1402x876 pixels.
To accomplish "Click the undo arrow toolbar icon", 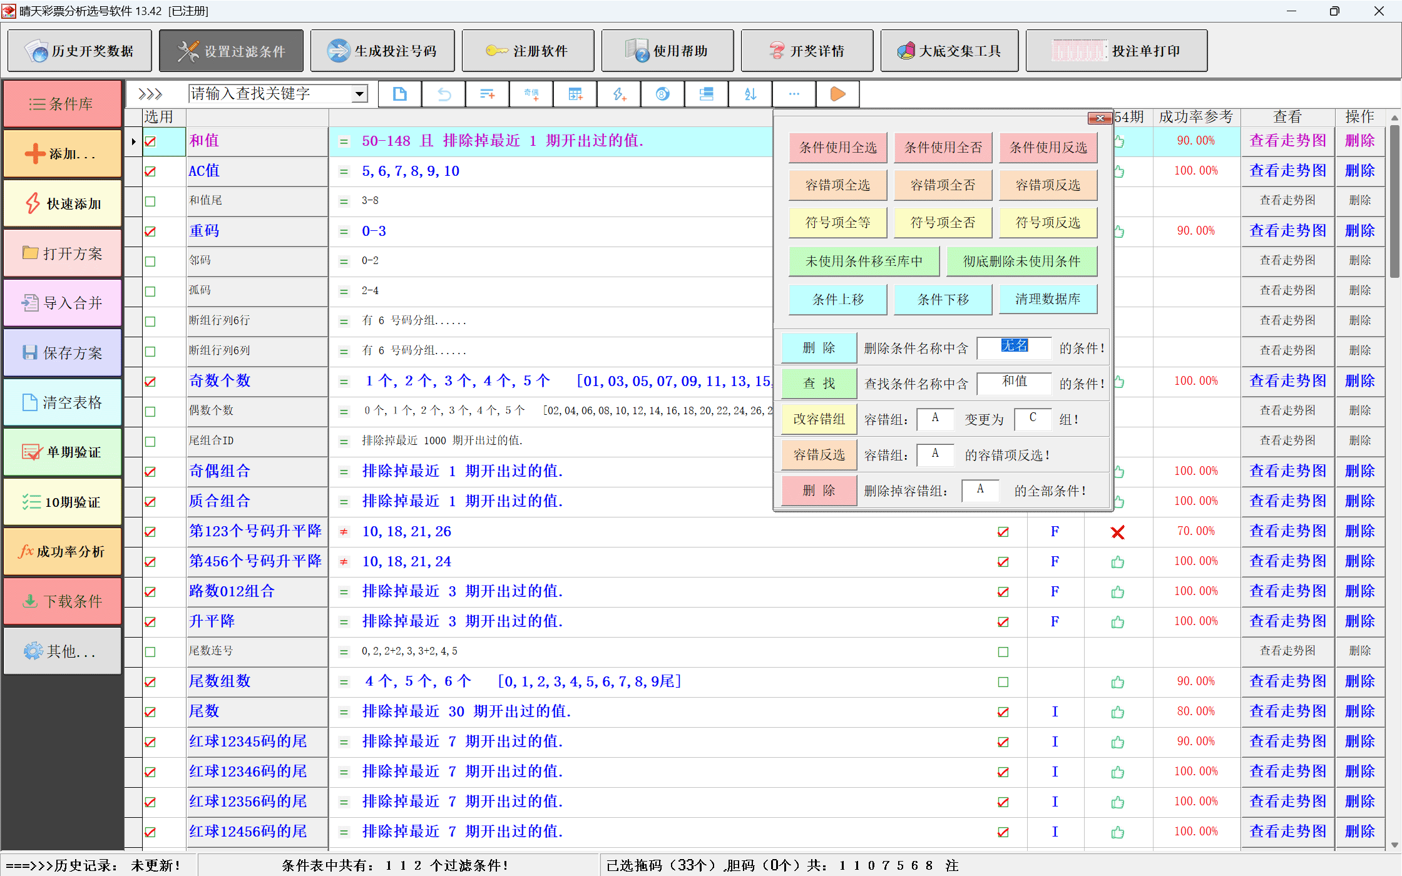I will pyautogui.click(x=444, y=94).
